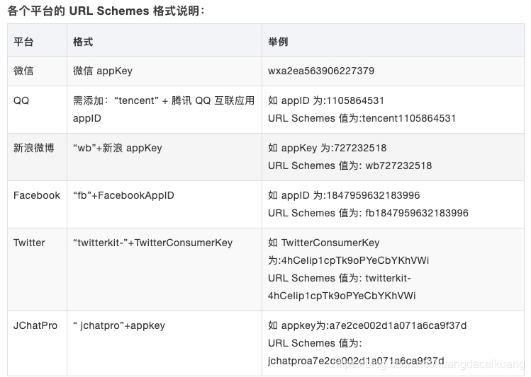Click the "fb"+FacebookAppID format cell
The width and height of the screenshot is (531, 377).
pos(123,195)
